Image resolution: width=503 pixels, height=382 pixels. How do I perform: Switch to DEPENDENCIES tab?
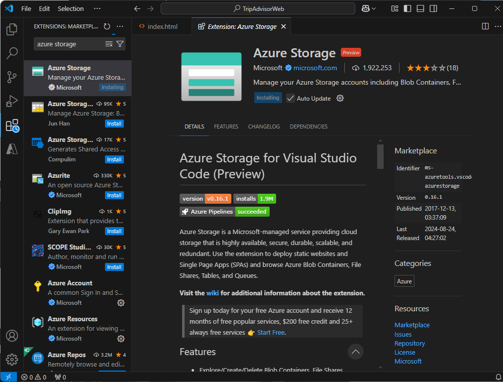pos(308,127)
